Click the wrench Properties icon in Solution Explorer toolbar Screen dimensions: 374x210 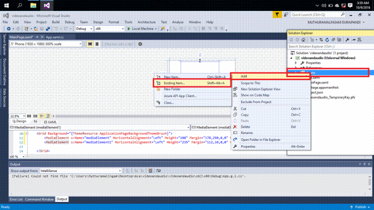pos(348,40)
